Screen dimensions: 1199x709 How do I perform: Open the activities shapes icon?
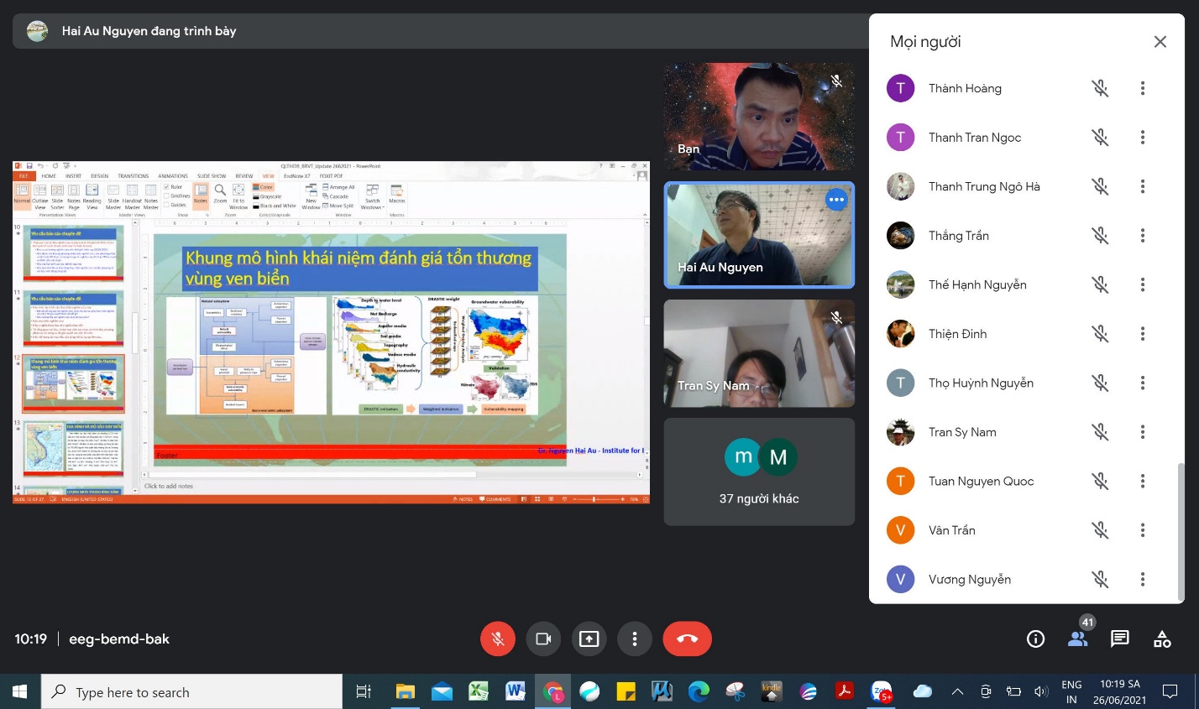pos(1162,639)
